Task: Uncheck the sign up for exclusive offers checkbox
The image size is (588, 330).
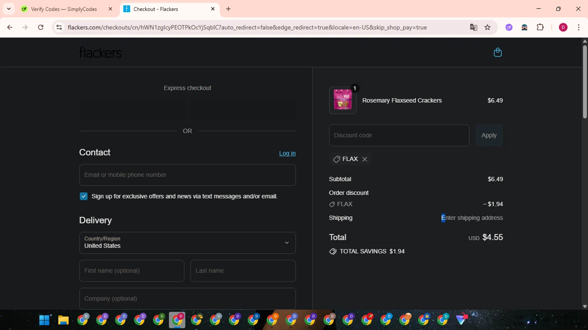Action: (83, 196)
